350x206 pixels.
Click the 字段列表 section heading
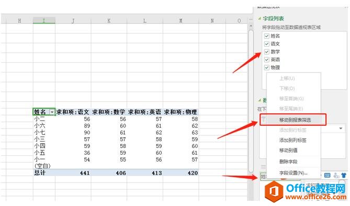tap(274, 18)
